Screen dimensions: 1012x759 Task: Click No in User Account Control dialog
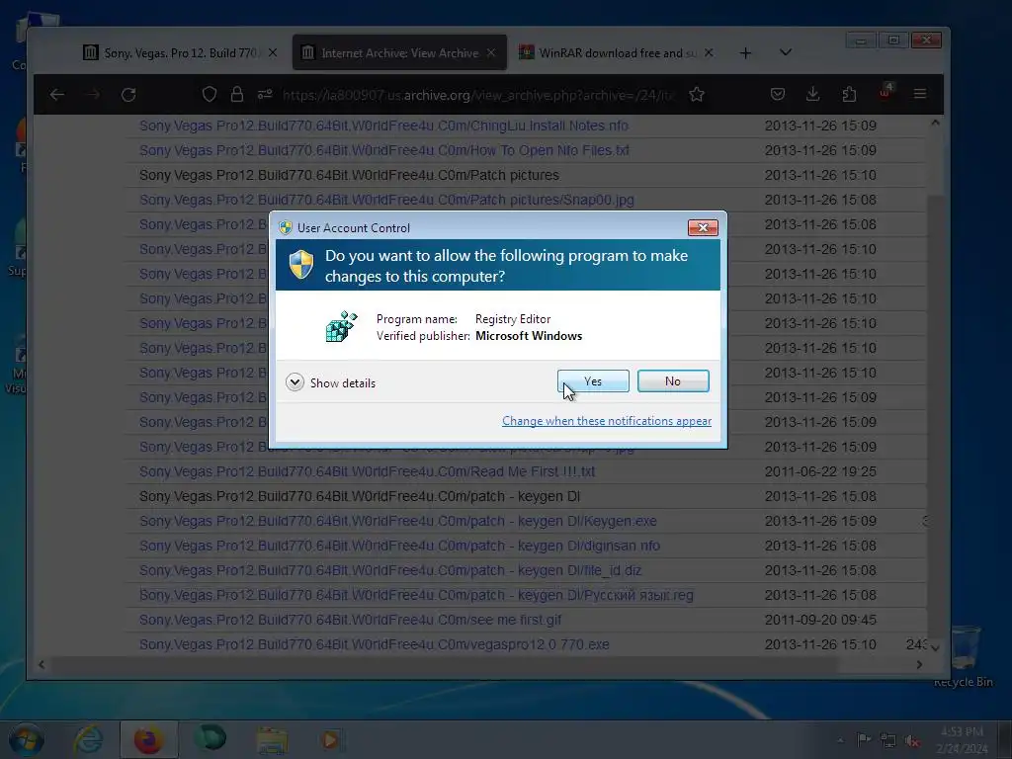tap(673, 381)
